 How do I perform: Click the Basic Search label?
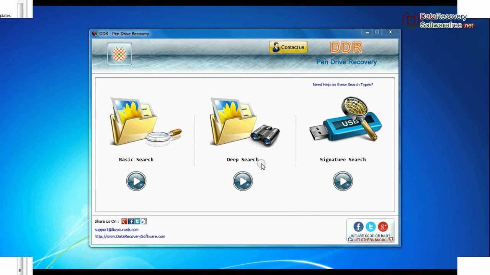(x=136, y=160)
